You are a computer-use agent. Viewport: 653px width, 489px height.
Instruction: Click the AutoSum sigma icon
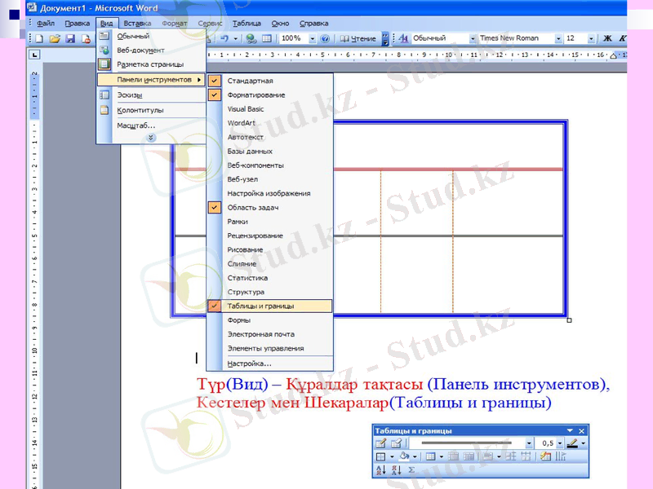pyautogui.click(x=411, y=470)
